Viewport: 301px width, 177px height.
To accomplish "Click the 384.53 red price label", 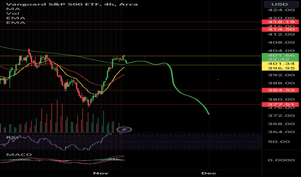I will point(280,90).
